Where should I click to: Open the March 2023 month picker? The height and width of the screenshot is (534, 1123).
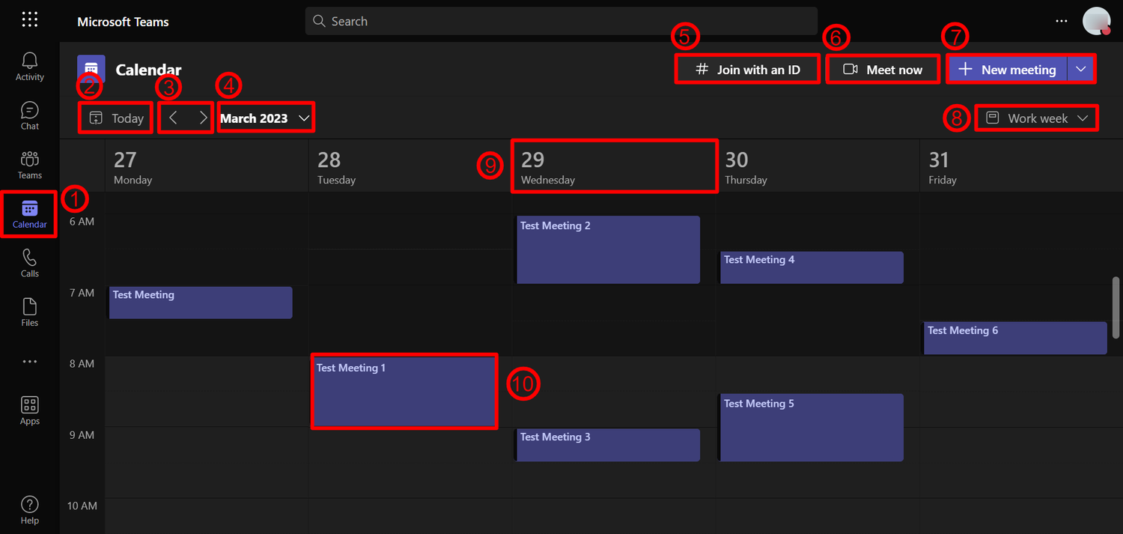[x=265, y=118]
